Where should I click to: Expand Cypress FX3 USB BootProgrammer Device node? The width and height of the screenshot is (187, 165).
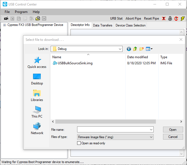tap(4, 25)
